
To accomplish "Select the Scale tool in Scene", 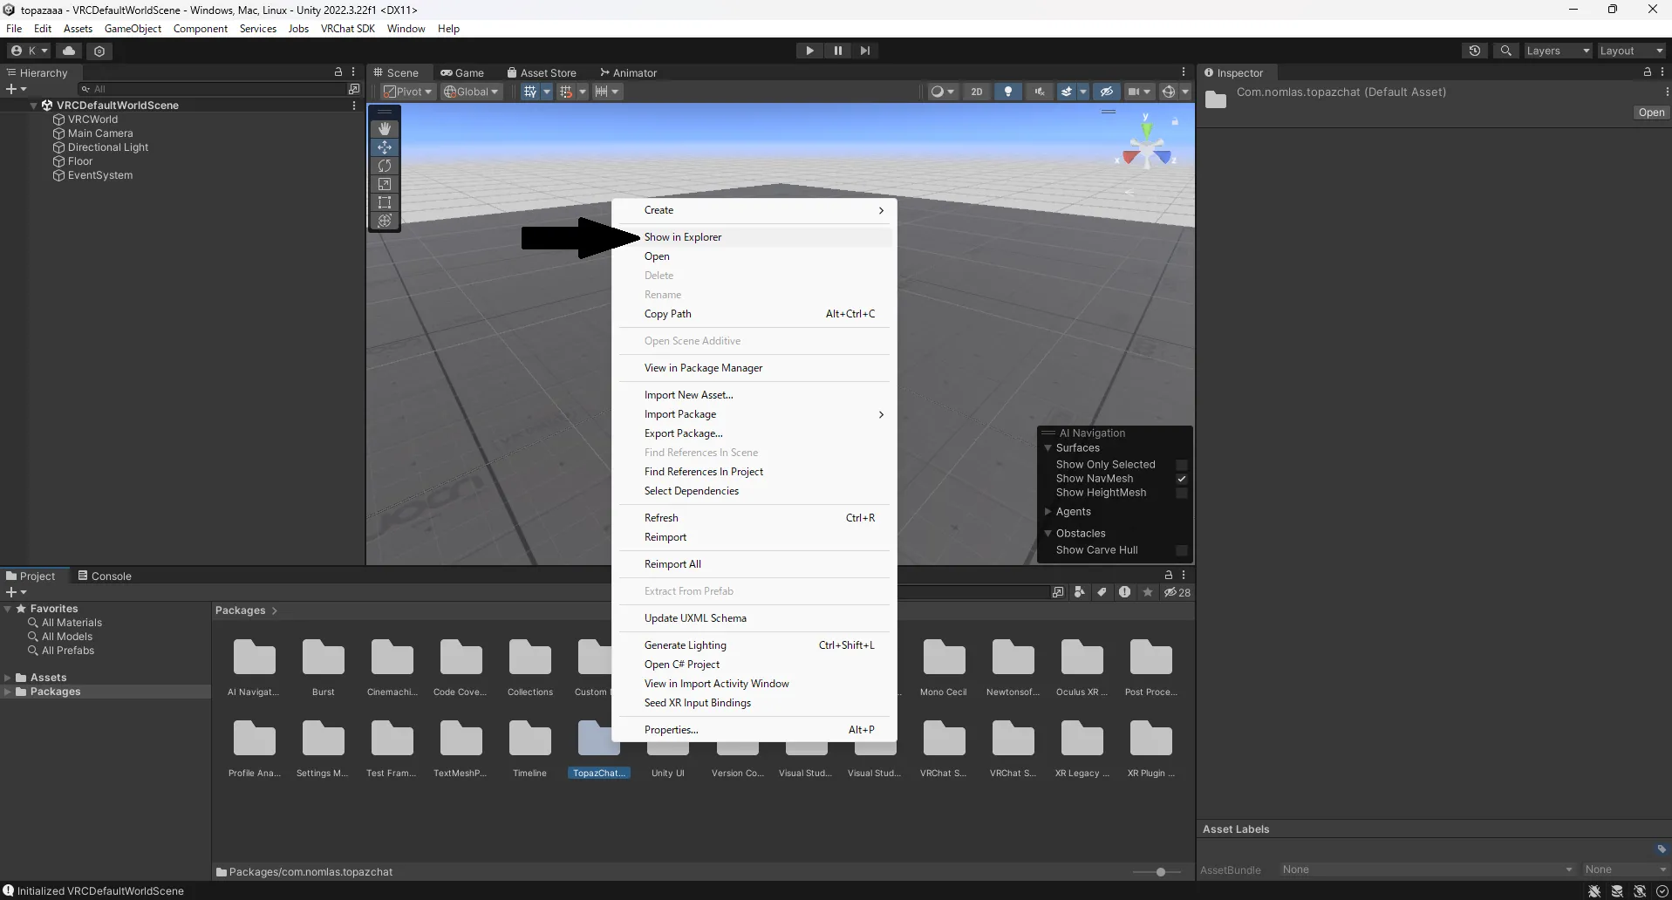I will [385, 184].
